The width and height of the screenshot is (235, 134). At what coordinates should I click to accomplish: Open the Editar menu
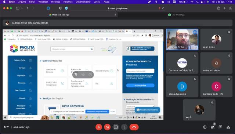pyautogui.click(x=32, y=2)
